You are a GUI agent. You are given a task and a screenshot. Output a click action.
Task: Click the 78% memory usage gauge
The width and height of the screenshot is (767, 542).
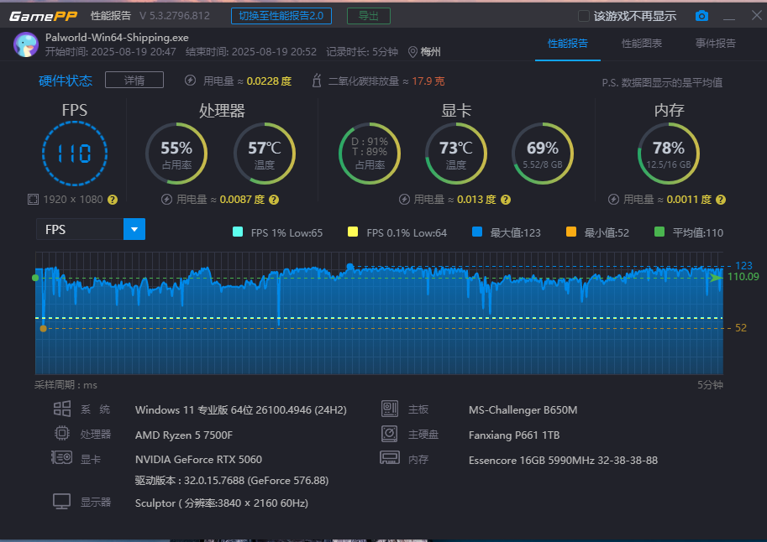pos(669,154)
